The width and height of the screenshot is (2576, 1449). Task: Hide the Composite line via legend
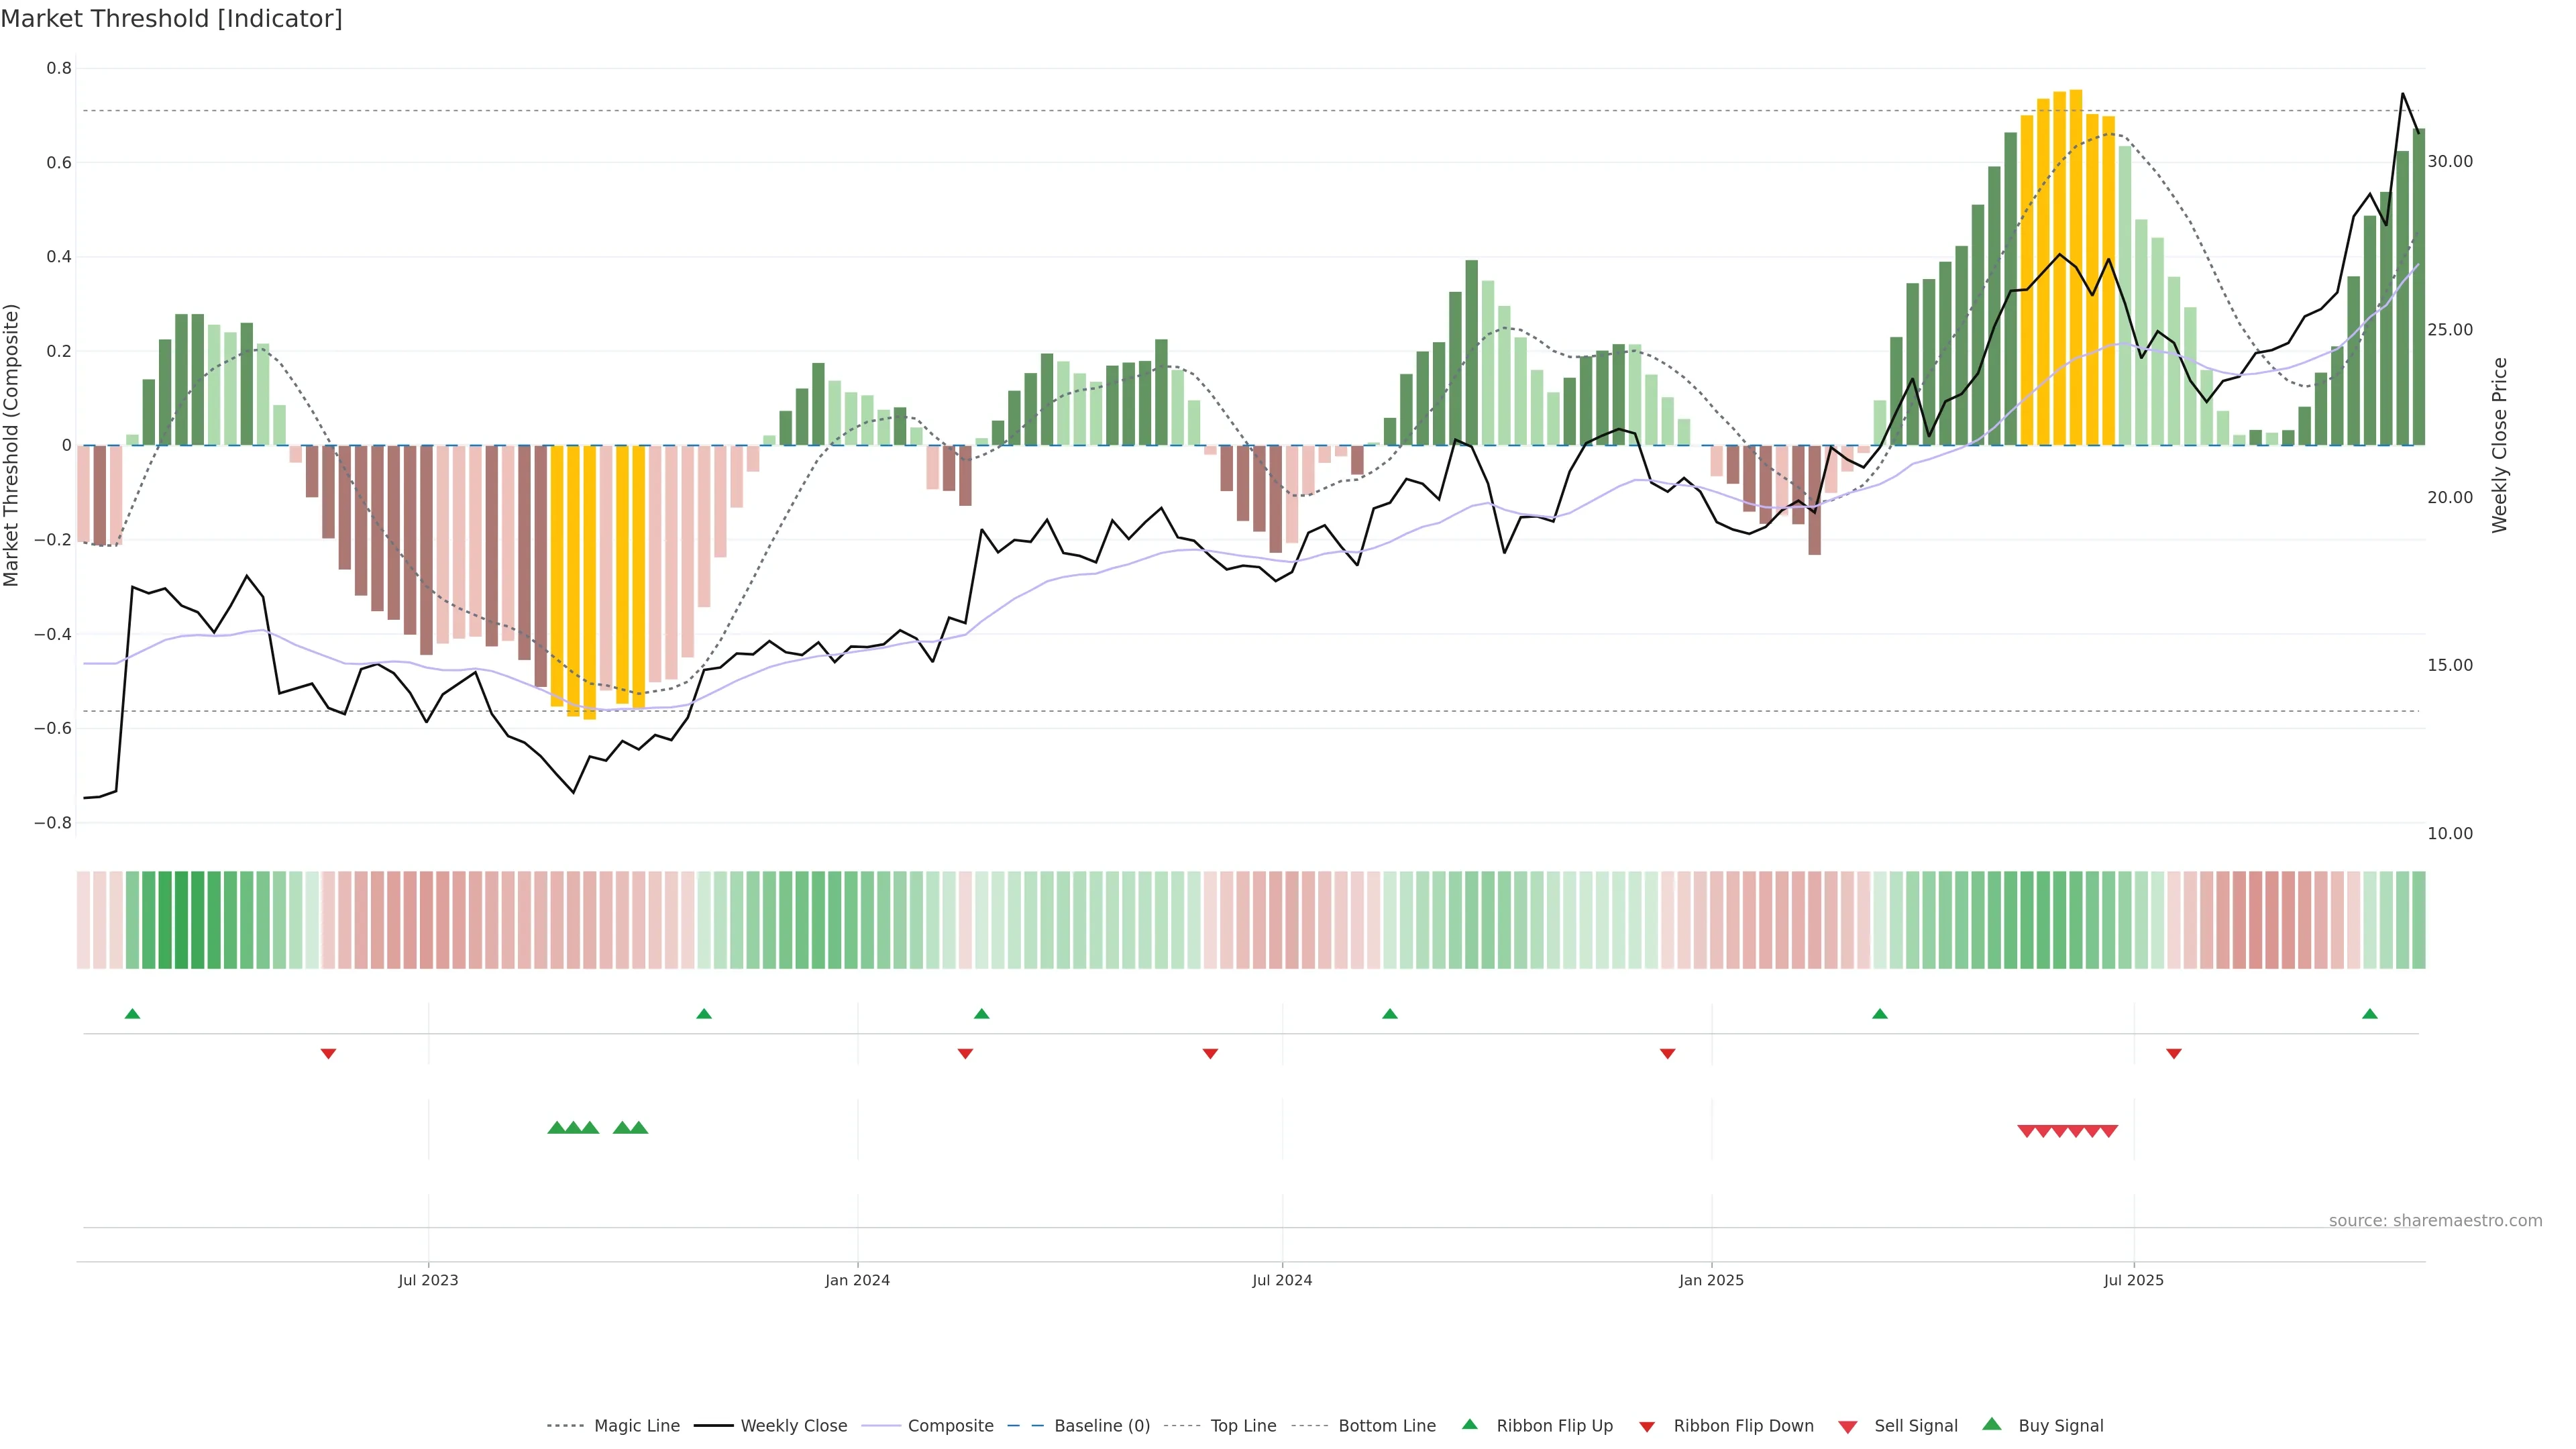950,1426
